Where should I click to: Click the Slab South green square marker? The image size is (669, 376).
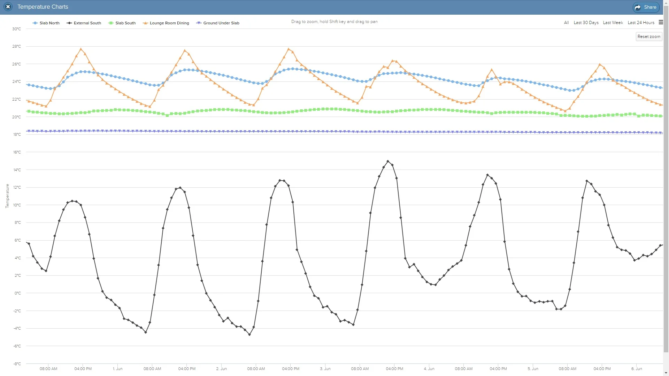(x=111, y=23)
